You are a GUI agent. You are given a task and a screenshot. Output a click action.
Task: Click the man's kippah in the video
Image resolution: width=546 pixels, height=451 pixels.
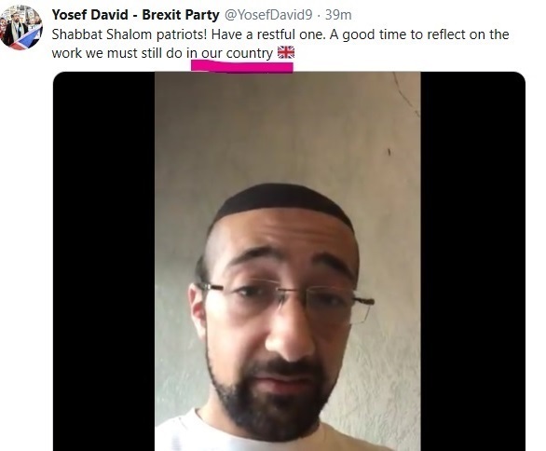284,202
